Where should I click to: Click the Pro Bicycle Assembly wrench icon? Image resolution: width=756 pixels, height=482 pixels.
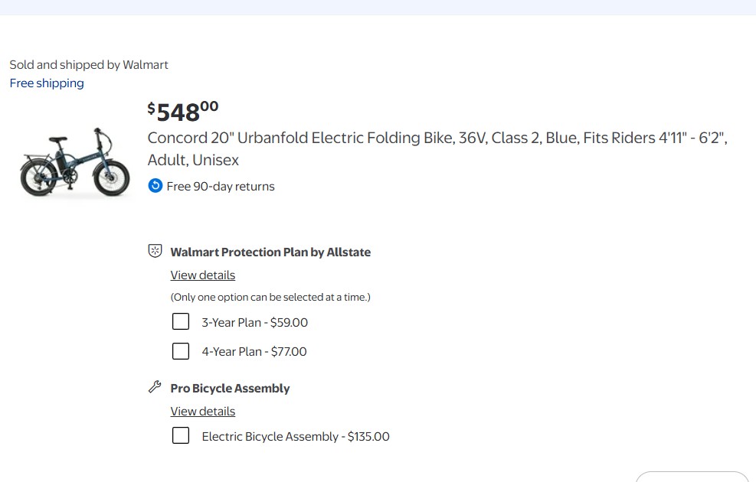155,387
